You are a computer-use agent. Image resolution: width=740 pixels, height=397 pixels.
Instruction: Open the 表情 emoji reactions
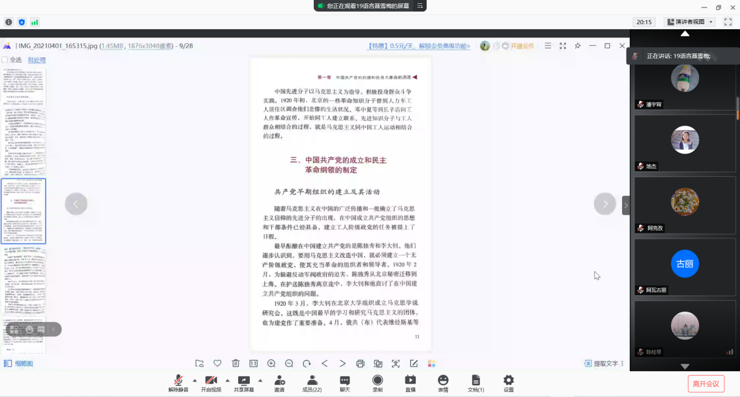(443, 383)
